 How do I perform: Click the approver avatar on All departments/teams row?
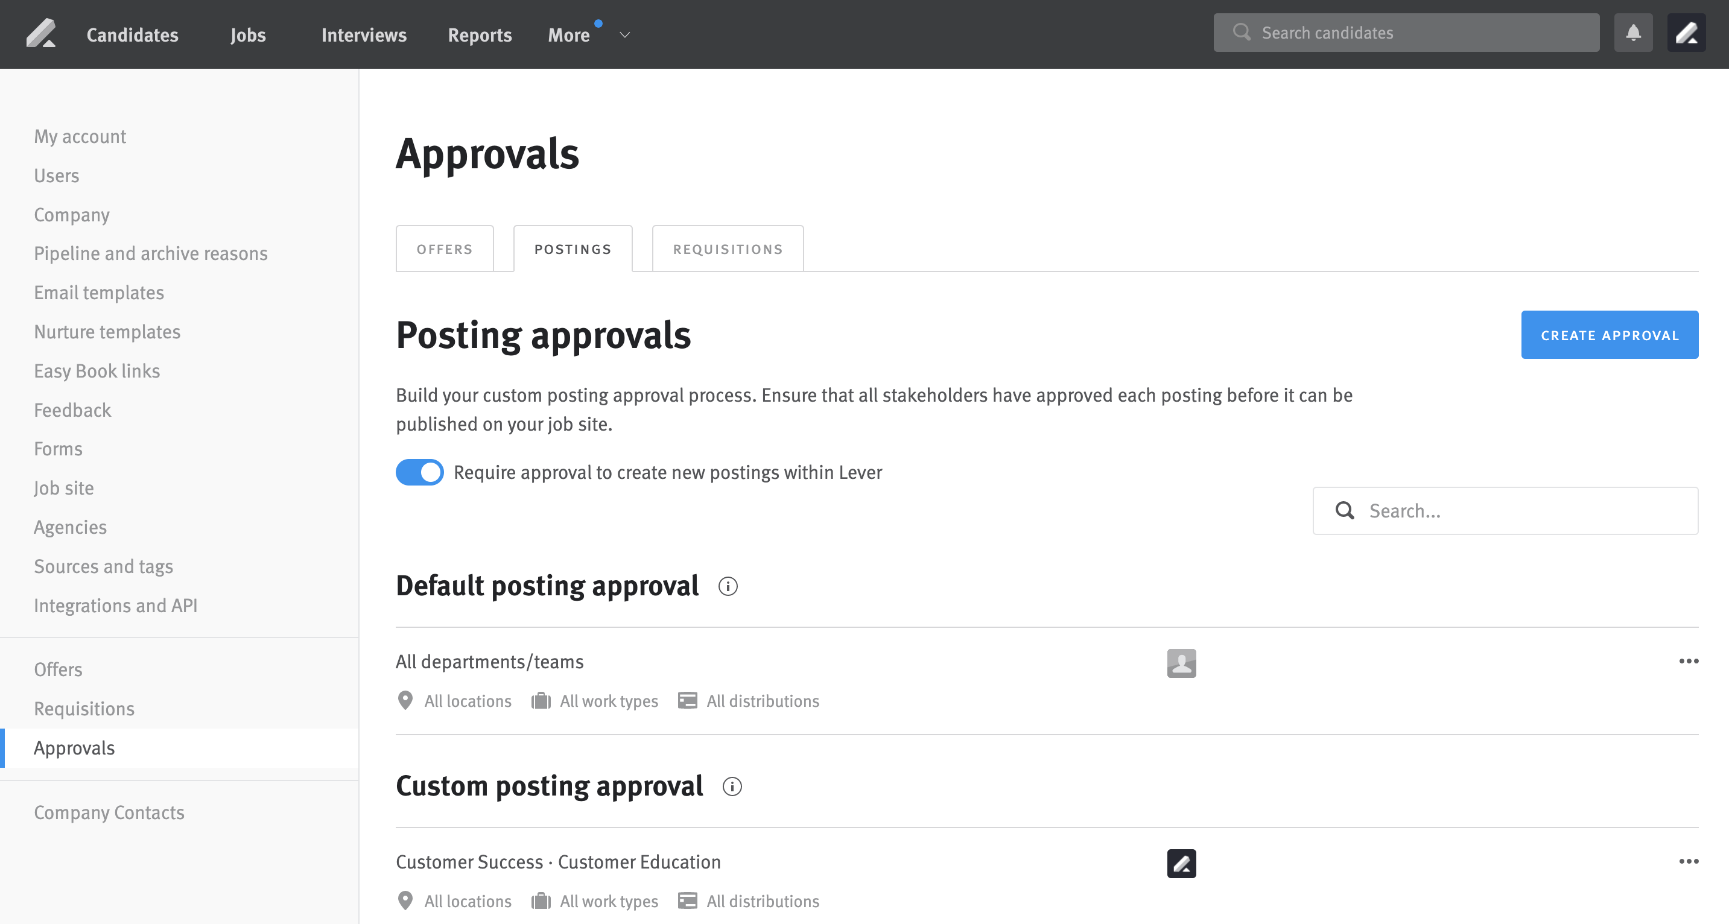1181,663
